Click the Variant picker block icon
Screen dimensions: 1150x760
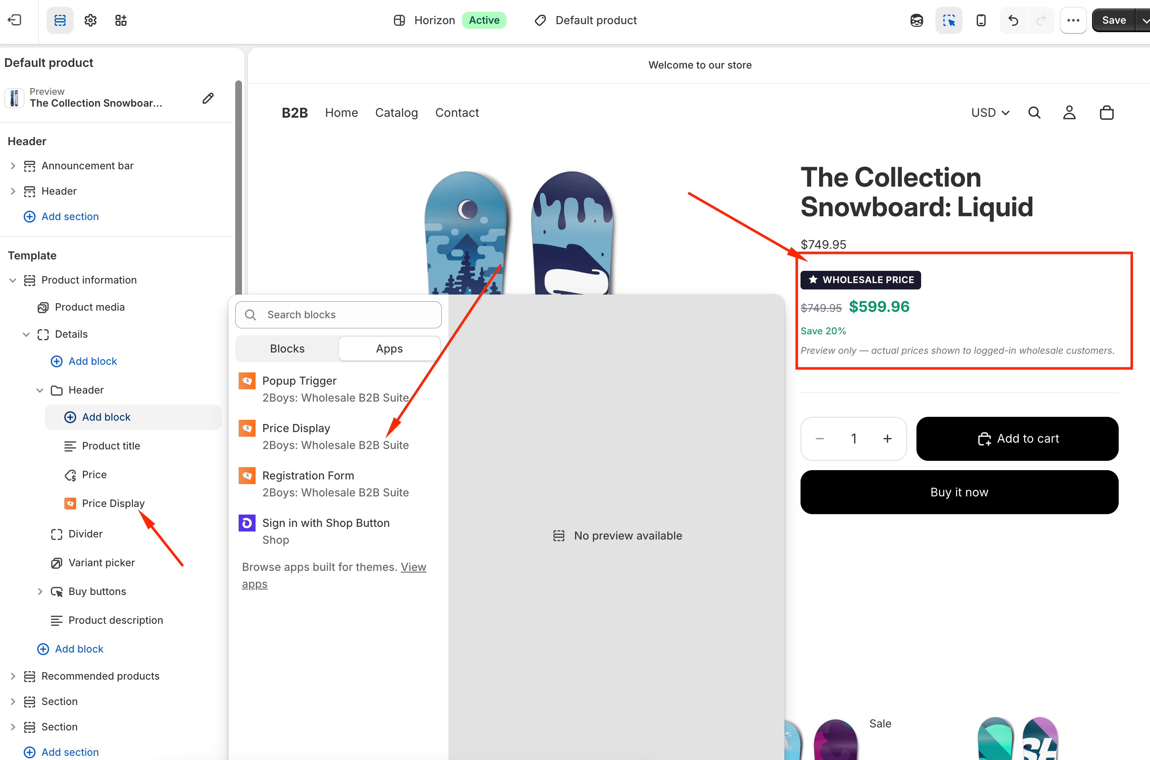pyautogui.click(x=57, y=563)
